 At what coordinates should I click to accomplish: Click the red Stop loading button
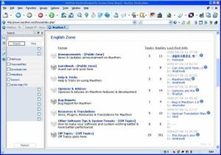[x=41, y=15]
